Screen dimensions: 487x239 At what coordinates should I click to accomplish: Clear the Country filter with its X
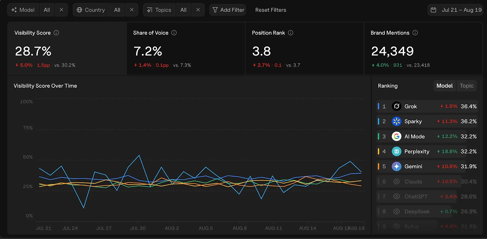pyautogui.click(x=132, y=10)
